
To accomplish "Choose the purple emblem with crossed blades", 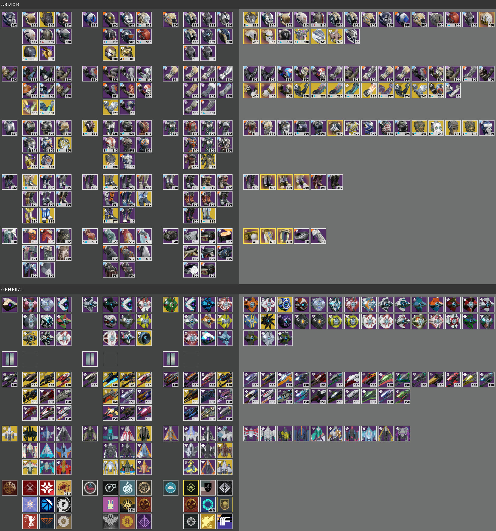I will tap(144, 521).
